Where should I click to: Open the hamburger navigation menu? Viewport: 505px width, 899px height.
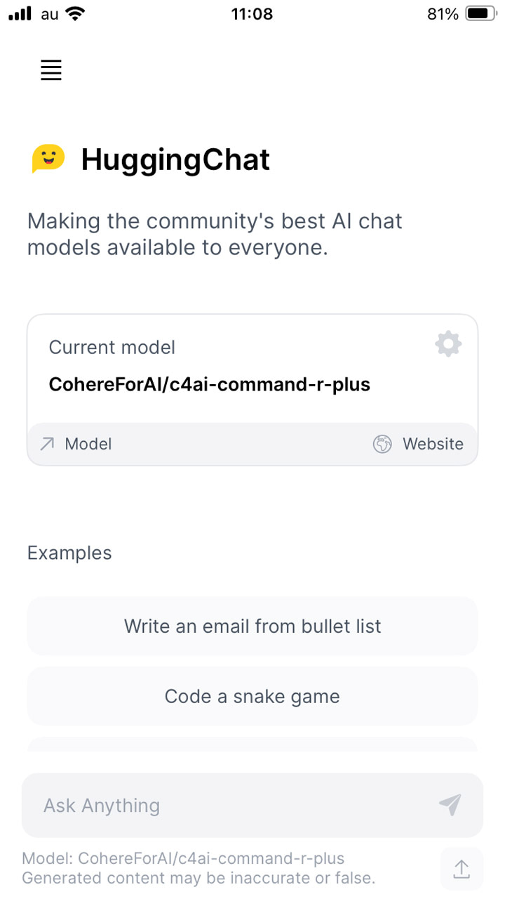tap(50, 70)
